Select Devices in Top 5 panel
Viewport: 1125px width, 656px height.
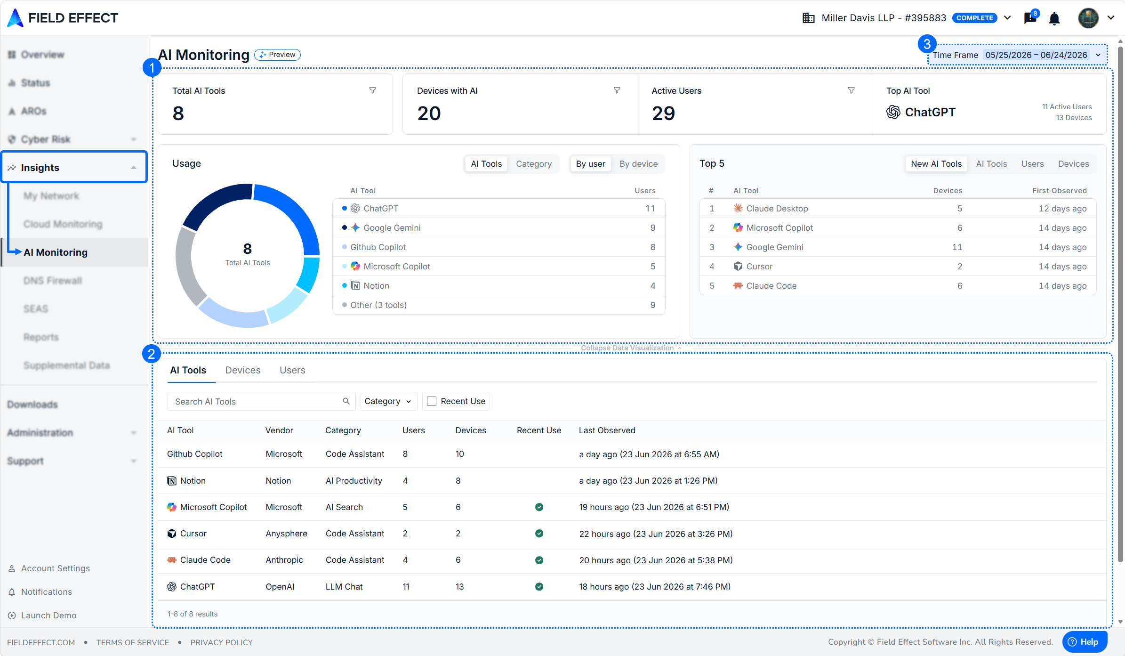pos(1073,164)
